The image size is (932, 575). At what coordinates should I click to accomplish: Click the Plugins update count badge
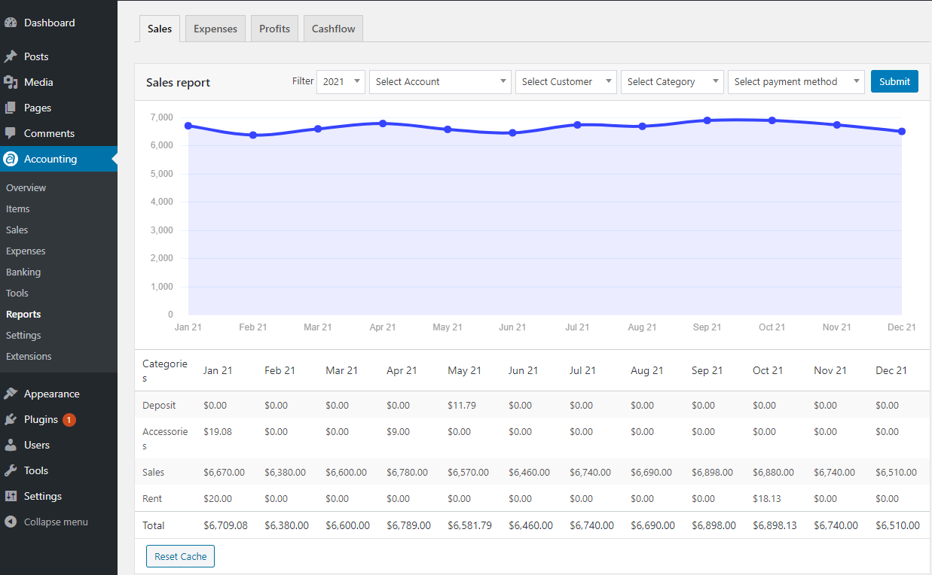(69, 419)
